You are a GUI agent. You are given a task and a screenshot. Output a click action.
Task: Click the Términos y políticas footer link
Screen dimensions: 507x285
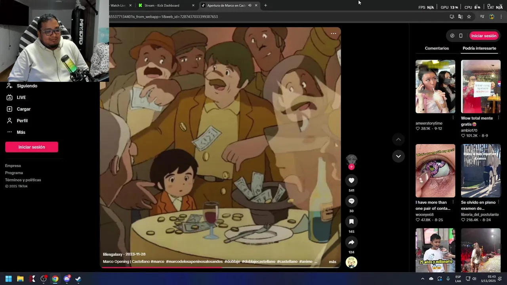pyautogui.click(x=23, y=180)
